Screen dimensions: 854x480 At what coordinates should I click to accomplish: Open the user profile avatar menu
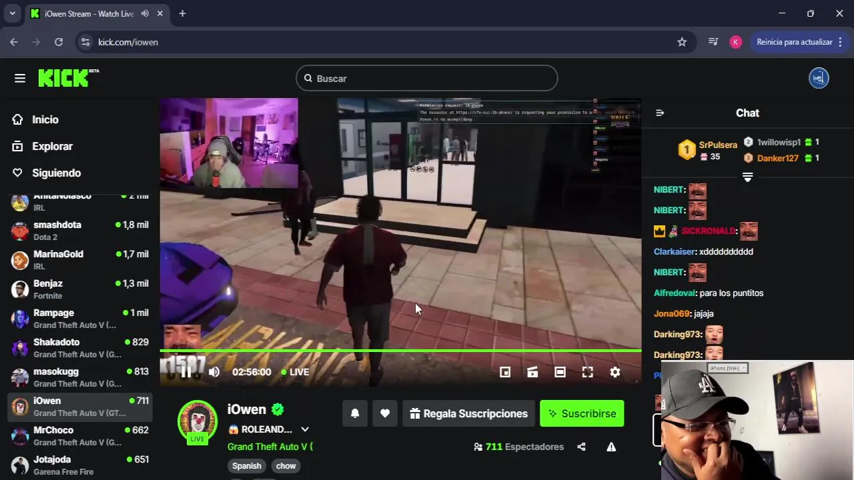(819, 78)
